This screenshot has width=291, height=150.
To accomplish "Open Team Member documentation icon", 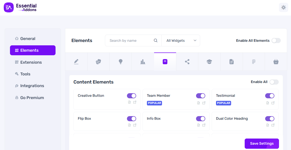I will (198, 103).
